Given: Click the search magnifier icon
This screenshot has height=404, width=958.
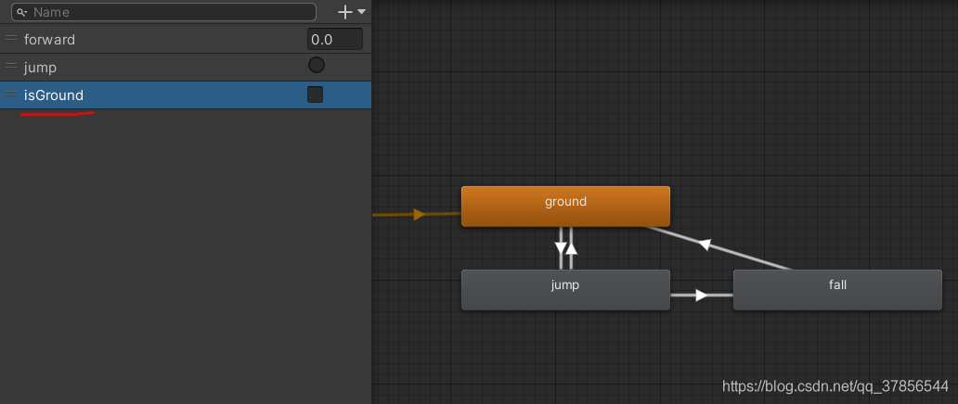Looking at the screenshot, I should (22, 12).
